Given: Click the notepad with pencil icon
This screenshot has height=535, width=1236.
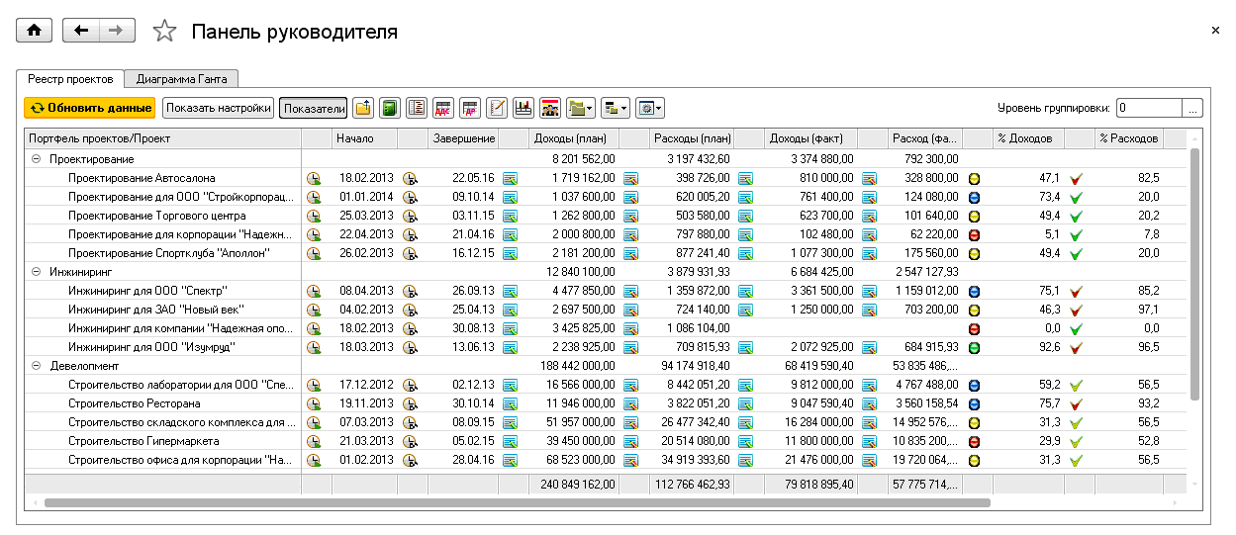Looking at the screenshot, I should click(497, 108).
